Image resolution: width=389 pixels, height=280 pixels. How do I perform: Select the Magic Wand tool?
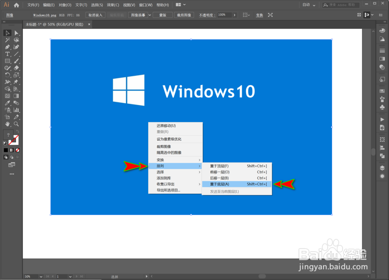[x=7, y=40]
